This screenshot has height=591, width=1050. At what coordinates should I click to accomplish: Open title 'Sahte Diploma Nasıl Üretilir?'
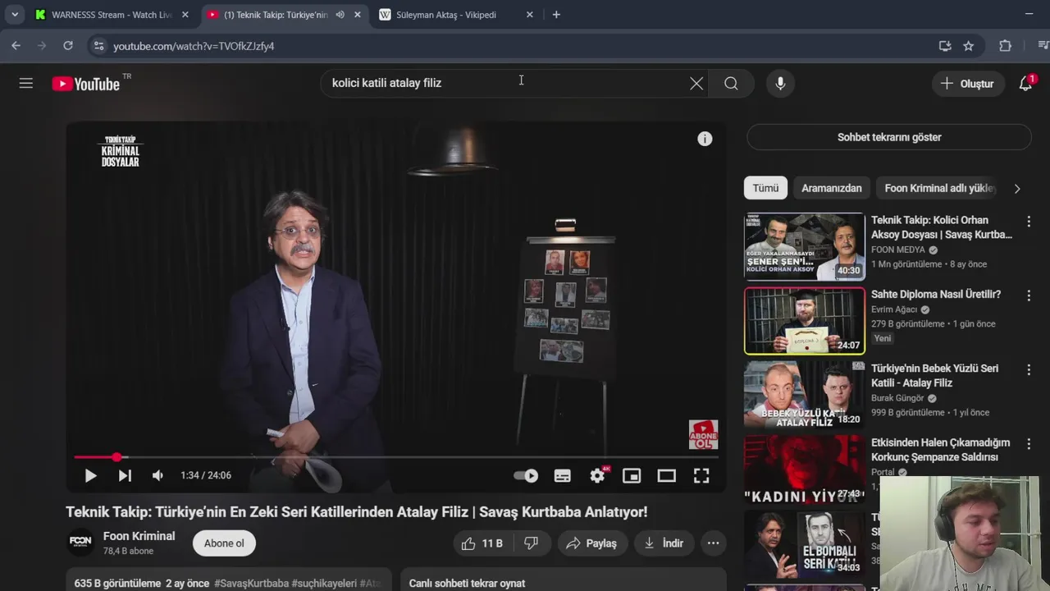click(936, 294)
